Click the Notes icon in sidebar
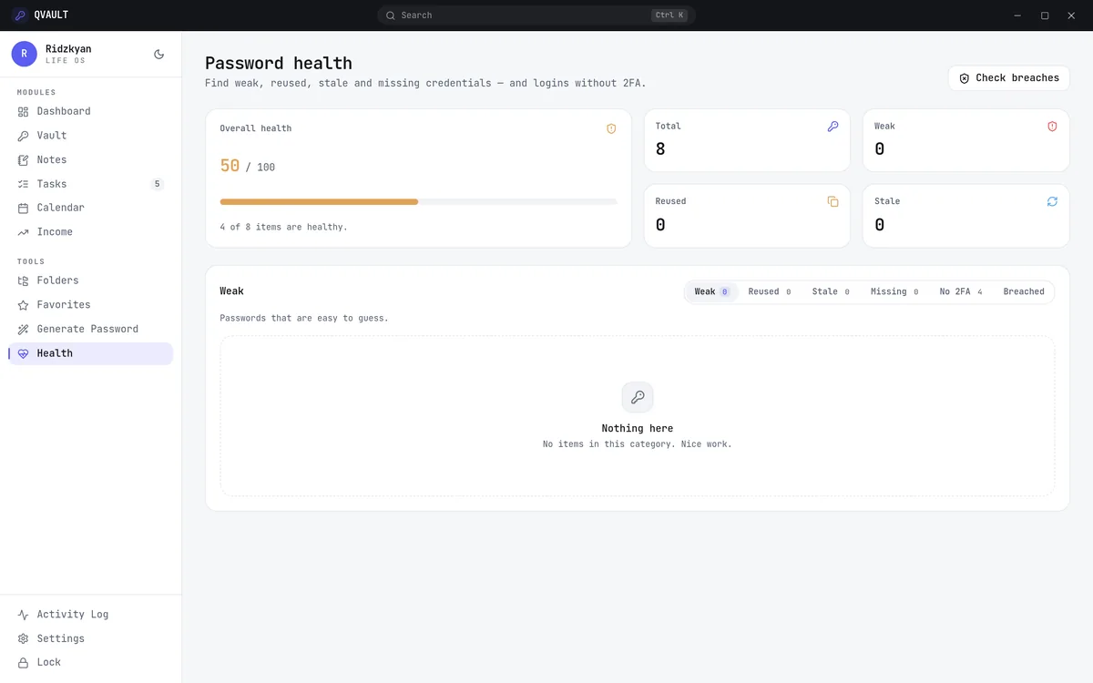 tap(24, 159)
